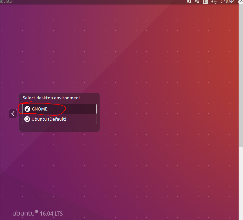Click the page vertical scrollbar
Viewport: 243px width, 220px height.
(241, 75)
